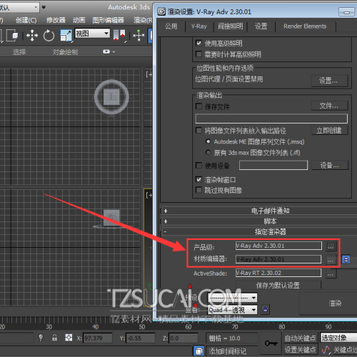
Task: Toggle 使用高级照明 checkbox
Action: click(198, 43)
